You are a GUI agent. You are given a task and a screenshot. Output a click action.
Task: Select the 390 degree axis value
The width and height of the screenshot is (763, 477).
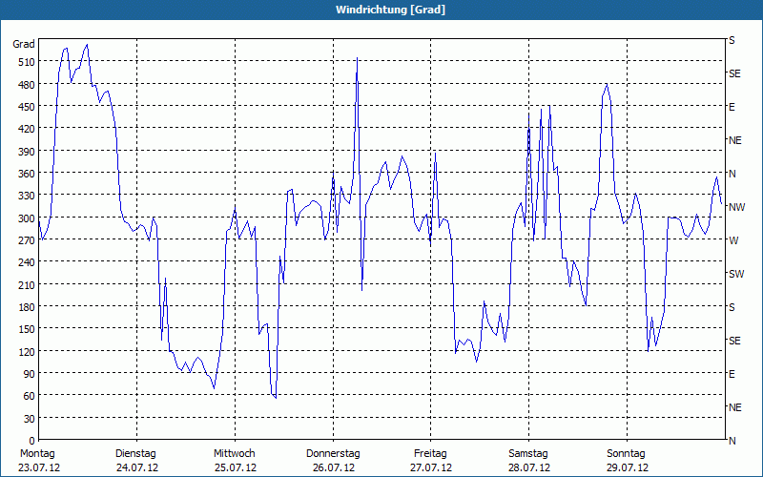[28, 152]
